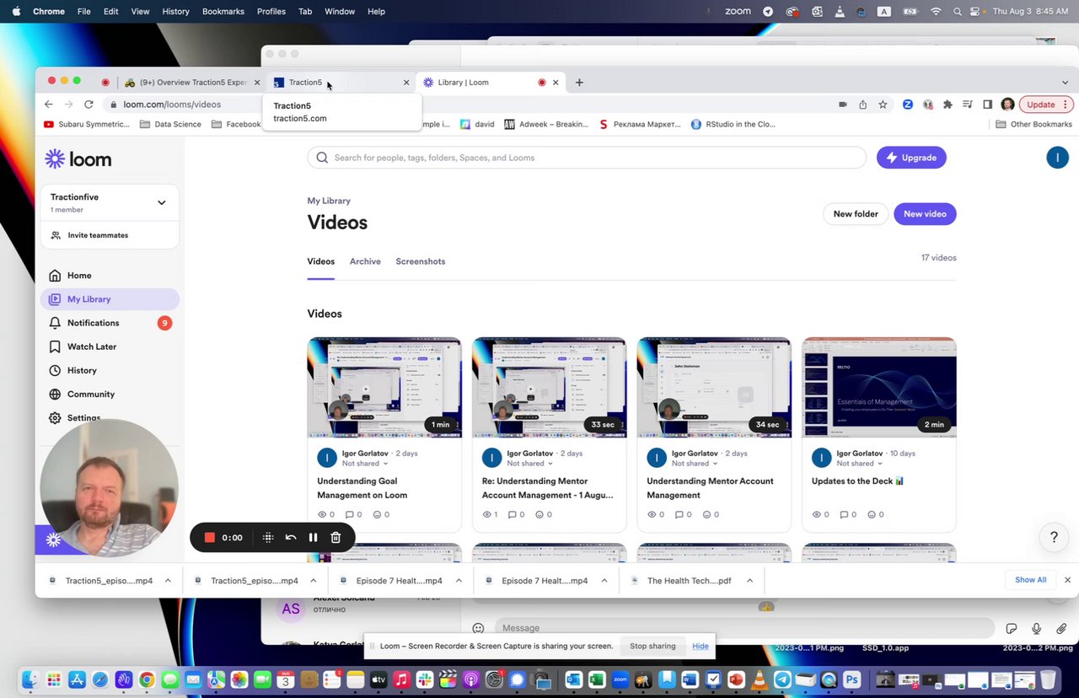The width and height of the screenshot is (1079, 698).
Task: Toggle Chrome's side panel
Action: tap(988, 105)
